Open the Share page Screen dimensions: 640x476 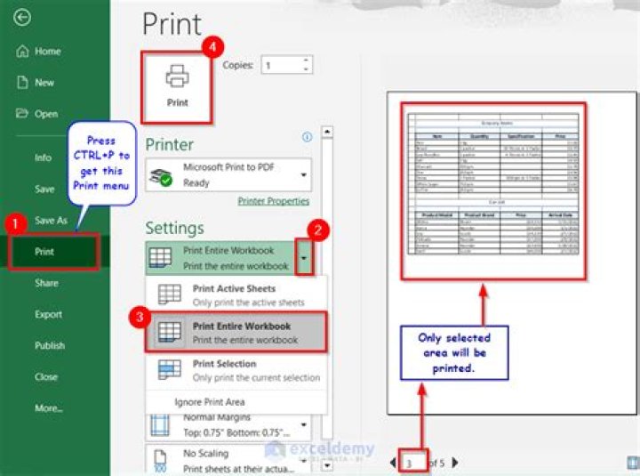point(46,283)
